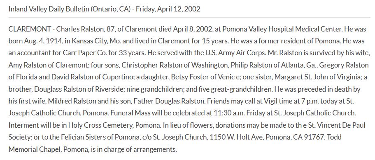Click Margaret St. John of Virginia

point(318,77)
